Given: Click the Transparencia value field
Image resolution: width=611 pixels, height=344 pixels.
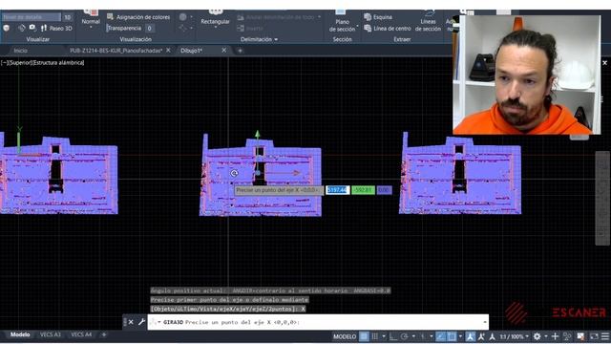Looking at the screenshot, I should coord(149,28).
